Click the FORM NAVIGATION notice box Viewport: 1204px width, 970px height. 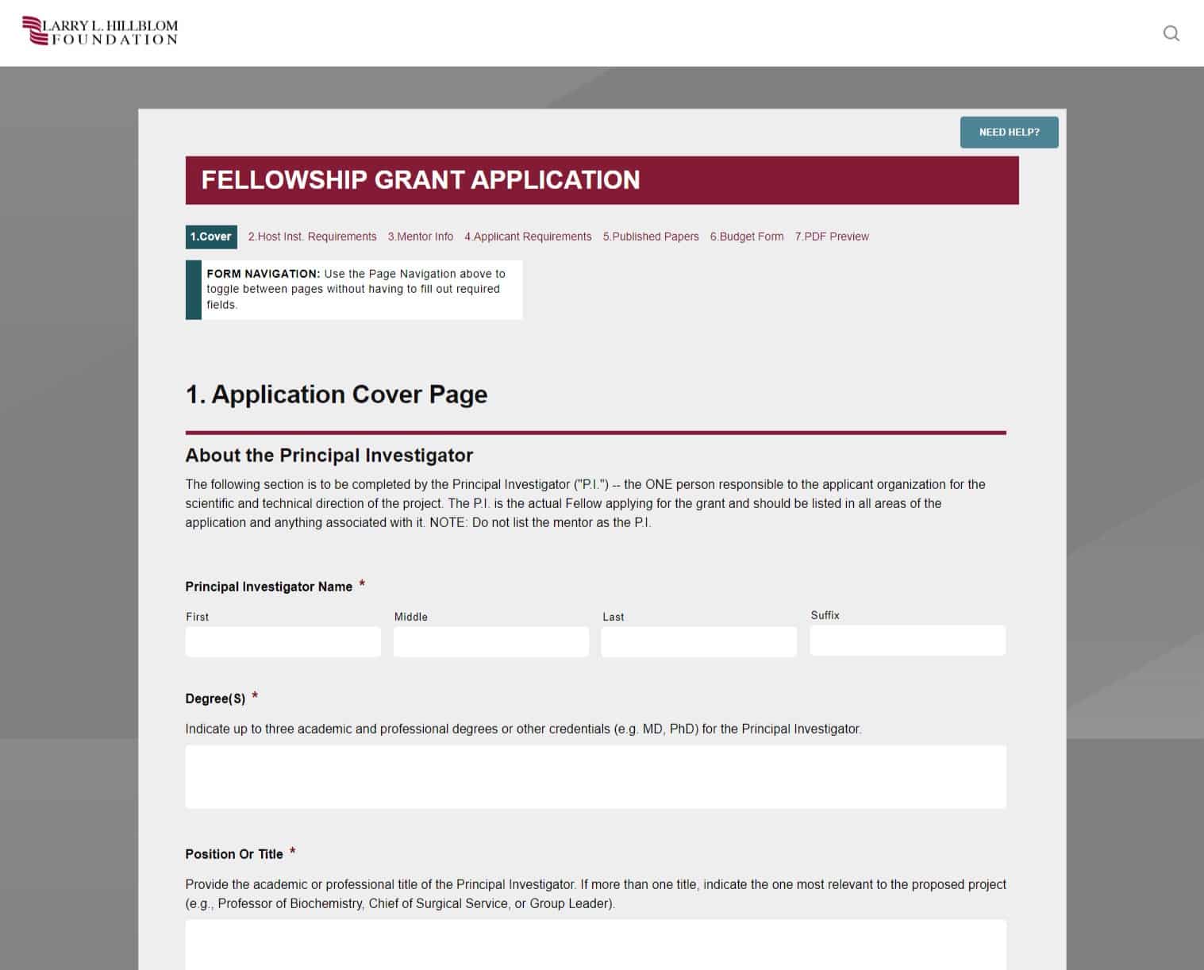355,289
